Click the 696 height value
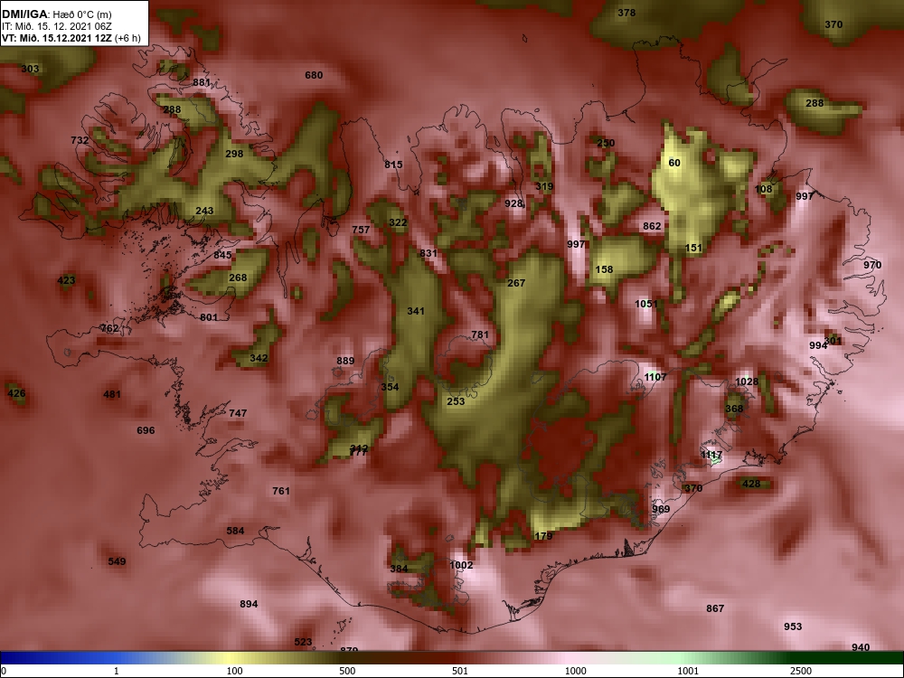 tap(146, 430)
